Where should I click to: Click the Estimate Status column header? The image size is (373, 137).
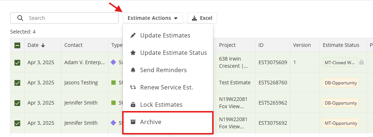tap(341, 45)
